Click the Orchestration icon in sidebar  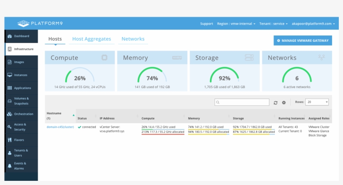pyautogui.click(x=10, y=114)
